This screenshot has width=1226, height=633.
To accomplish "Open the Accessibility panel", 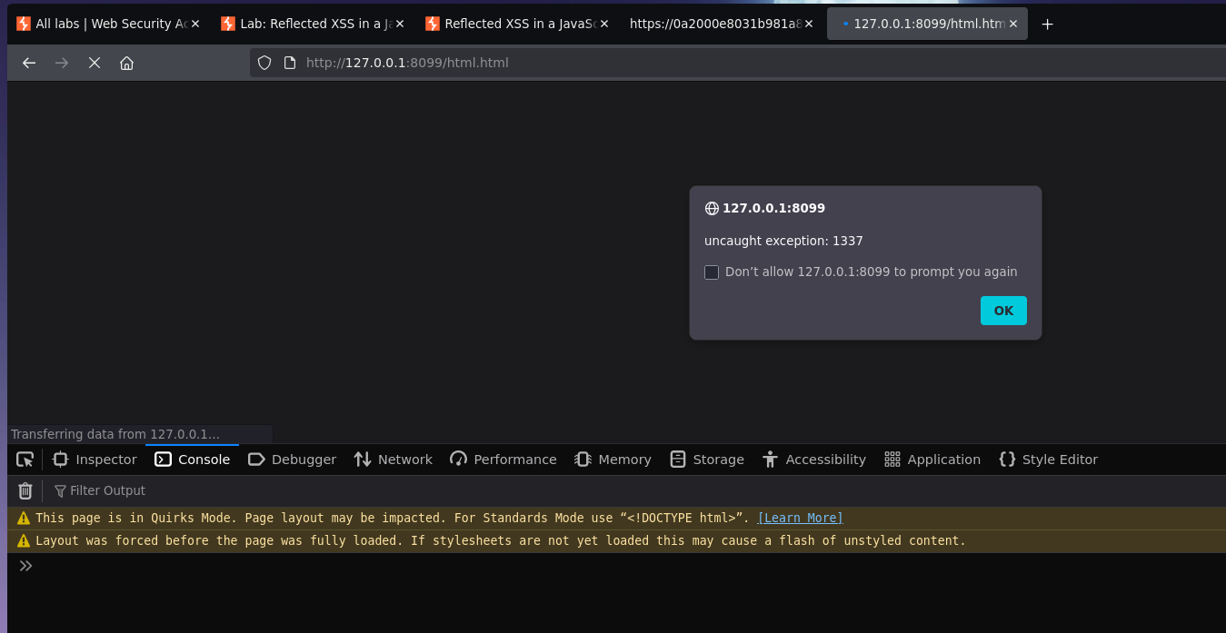I will click(813, 460).
